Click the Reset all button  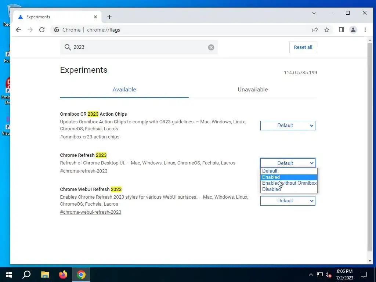pyautogui.click(x=303, y=47)
